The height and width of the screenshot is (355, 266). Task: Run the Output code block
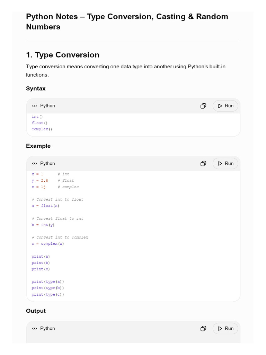tap(225, 329)
